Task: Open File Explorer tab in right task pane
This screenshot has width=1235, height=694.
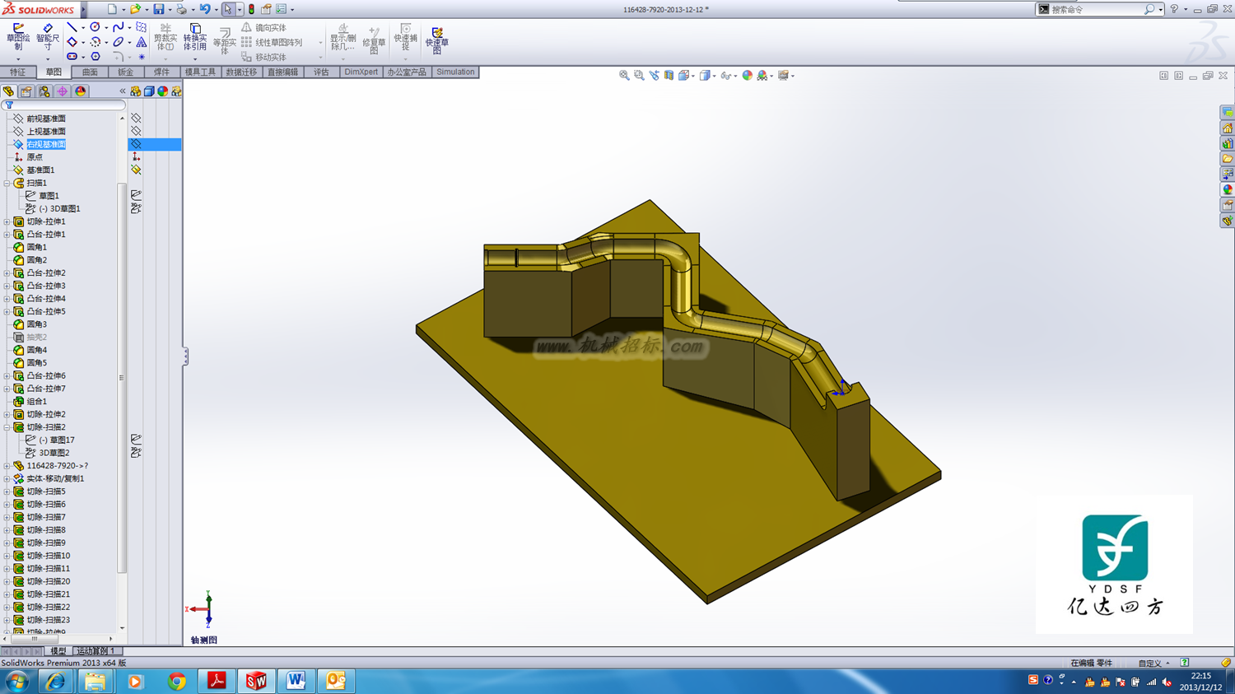Action: click(x=1227, y=159)
